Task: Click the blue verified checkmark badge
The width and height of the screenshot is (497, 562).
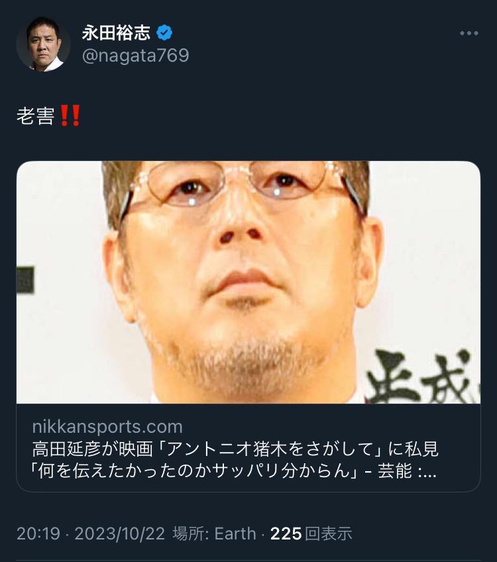Action: click(x=164, y=33)
